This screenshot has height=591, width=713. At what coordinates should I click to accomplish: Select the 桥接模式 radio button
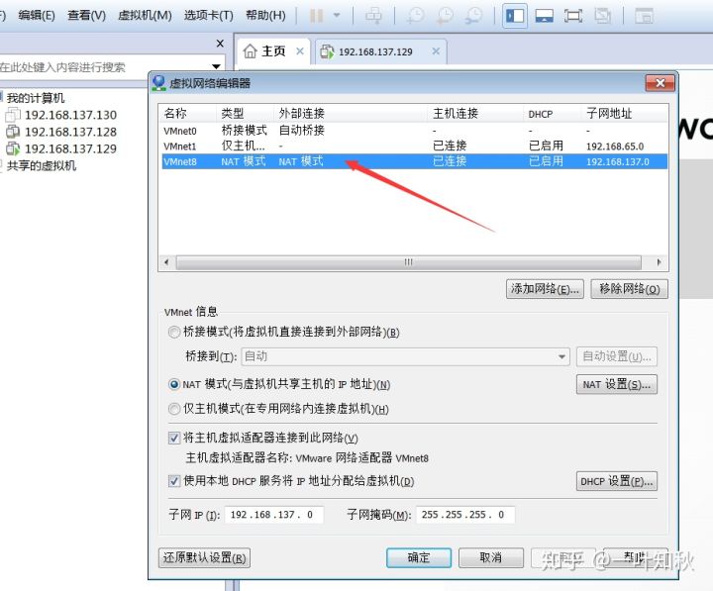(x=173, y=332)
